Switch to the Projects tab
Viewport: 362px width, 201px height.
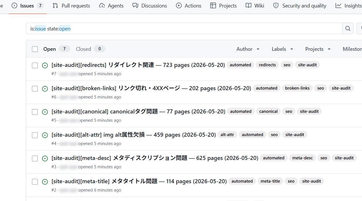pos(223,6)
